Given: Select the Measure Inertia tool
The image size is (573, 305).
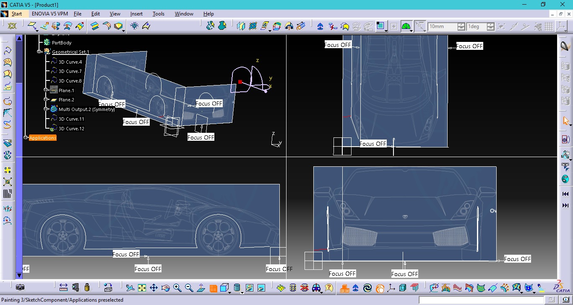Looking at the screenshot, I should click(87, 287).
